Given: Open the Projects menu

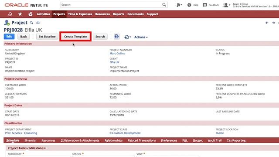Looking at the screenshot, I should click(59, 14).
